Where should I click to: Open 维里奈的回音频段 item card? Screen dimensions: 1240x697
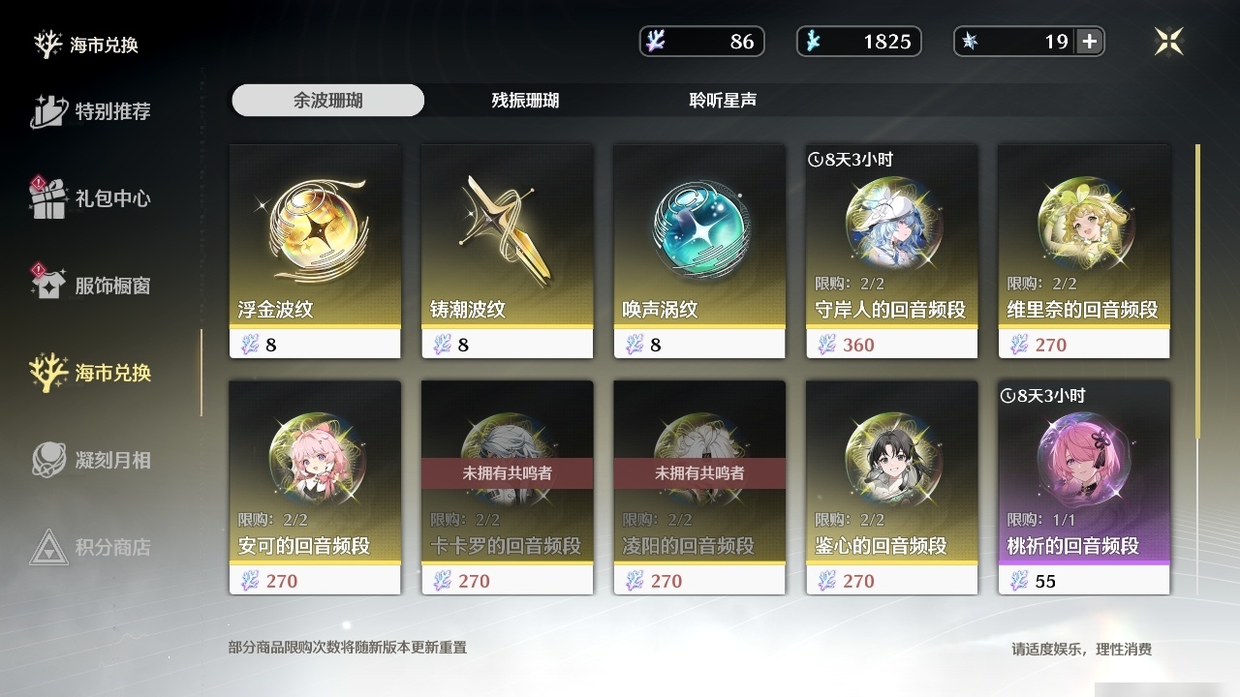pyautogui.click(x=1084, y=252)
